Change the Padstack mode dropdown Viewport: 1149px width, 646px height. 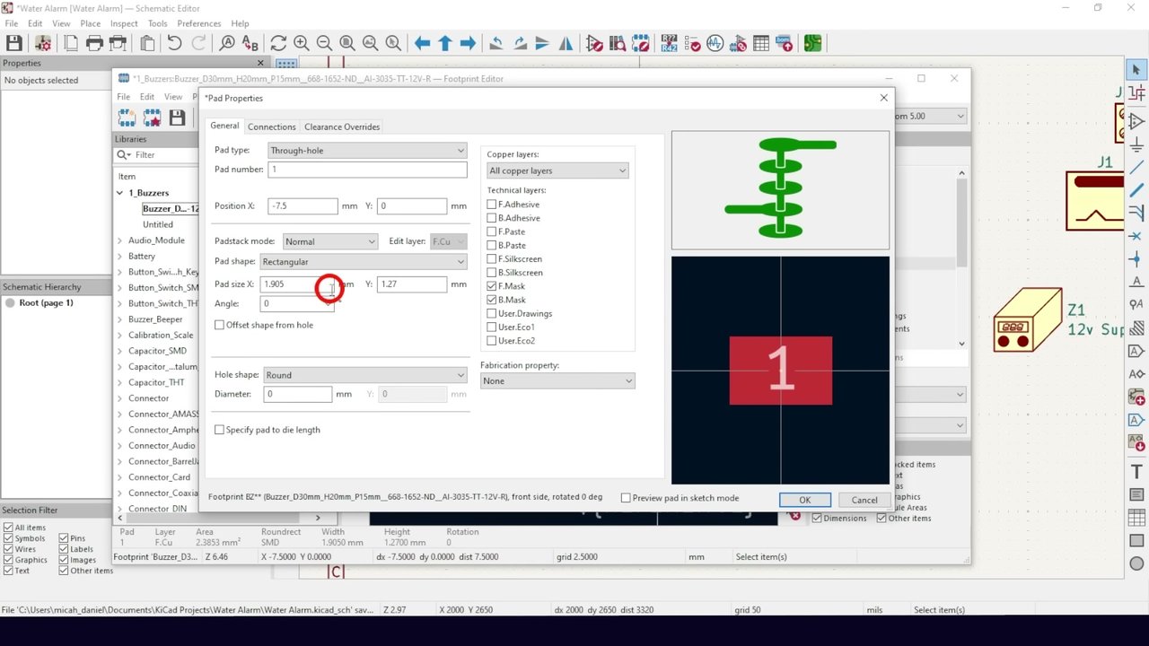[x=330, y=241]
